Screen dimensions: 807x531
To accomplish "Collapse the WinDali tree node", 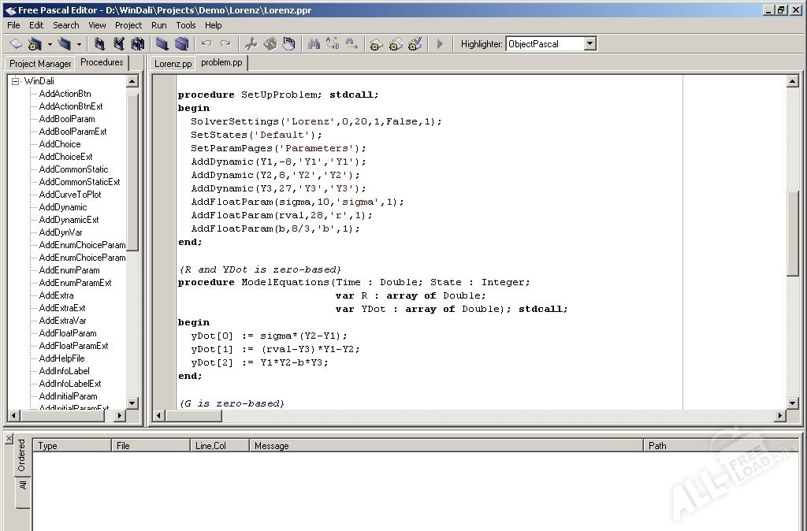I will coord(16,81).
